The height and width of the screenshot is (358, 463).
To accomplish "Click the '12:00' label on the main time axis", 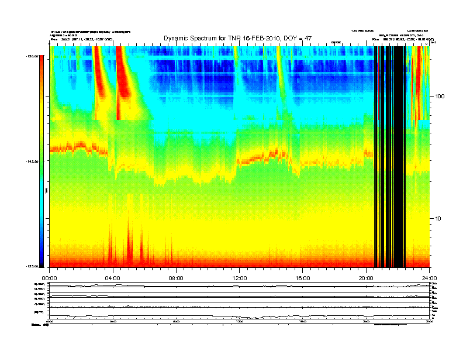I will click(240, 278).
